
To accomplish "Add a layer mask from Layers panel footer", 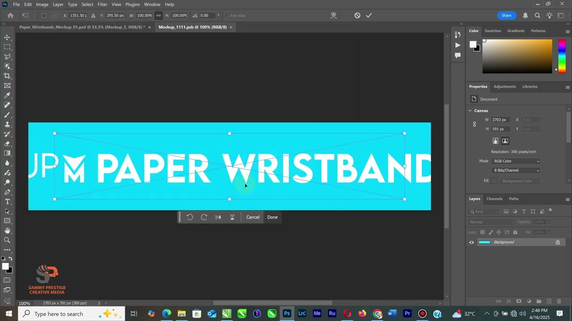I will click(519, 301).
